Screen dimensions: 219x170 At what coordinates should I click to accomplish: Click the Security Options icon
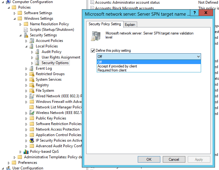37,63
